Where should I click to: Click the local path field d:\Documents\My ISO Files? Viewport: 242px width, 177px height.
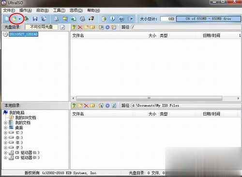click(186, 106)
